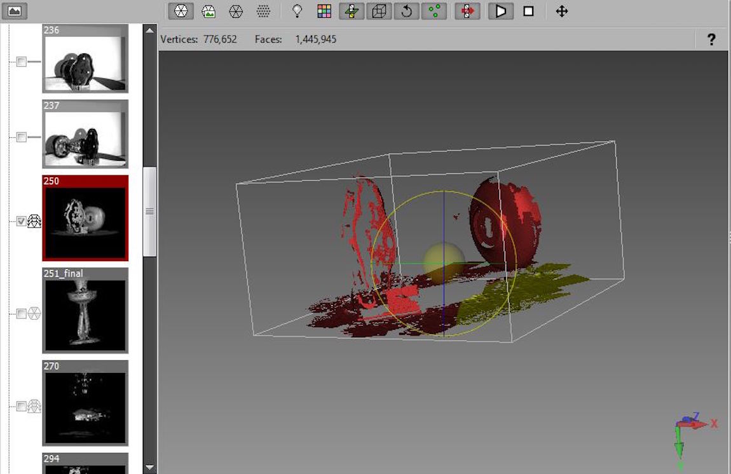This screenshot has height=474, width=731.
Task: Click the image panel button at top-left
Action: pyautogui.click(x=14, y=11)
